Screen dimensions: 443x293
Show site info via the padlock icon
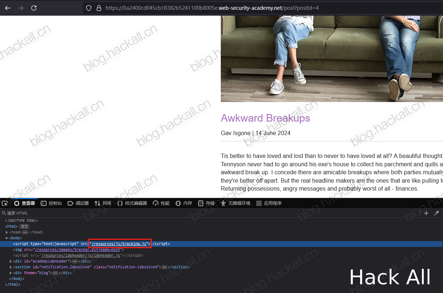tap(99, 8)
